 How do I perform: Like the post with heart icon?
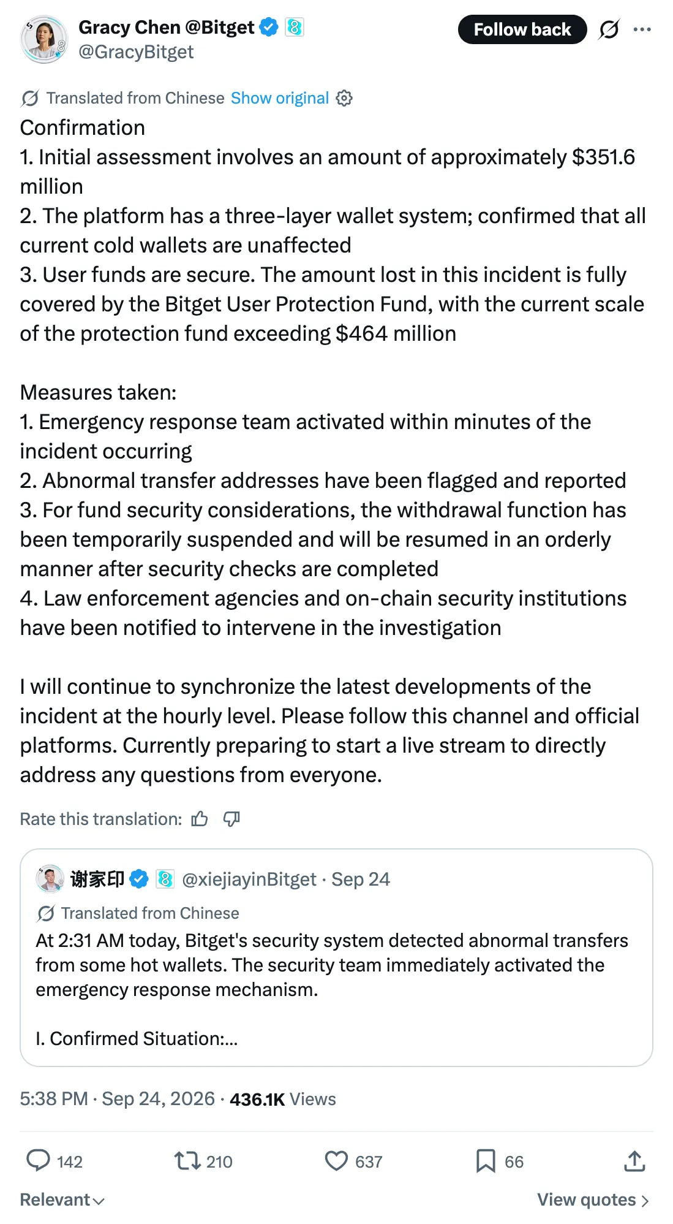pyautogui.click(x=336, y=1161)
